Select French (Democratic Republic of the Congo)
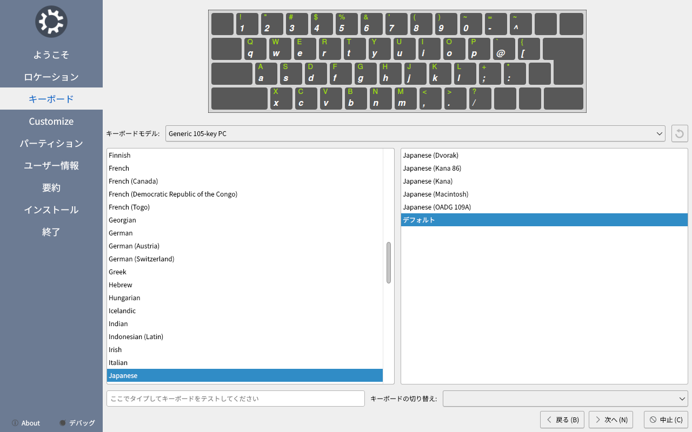This screenshot has width=692, height=432. (x=245, y=194)
